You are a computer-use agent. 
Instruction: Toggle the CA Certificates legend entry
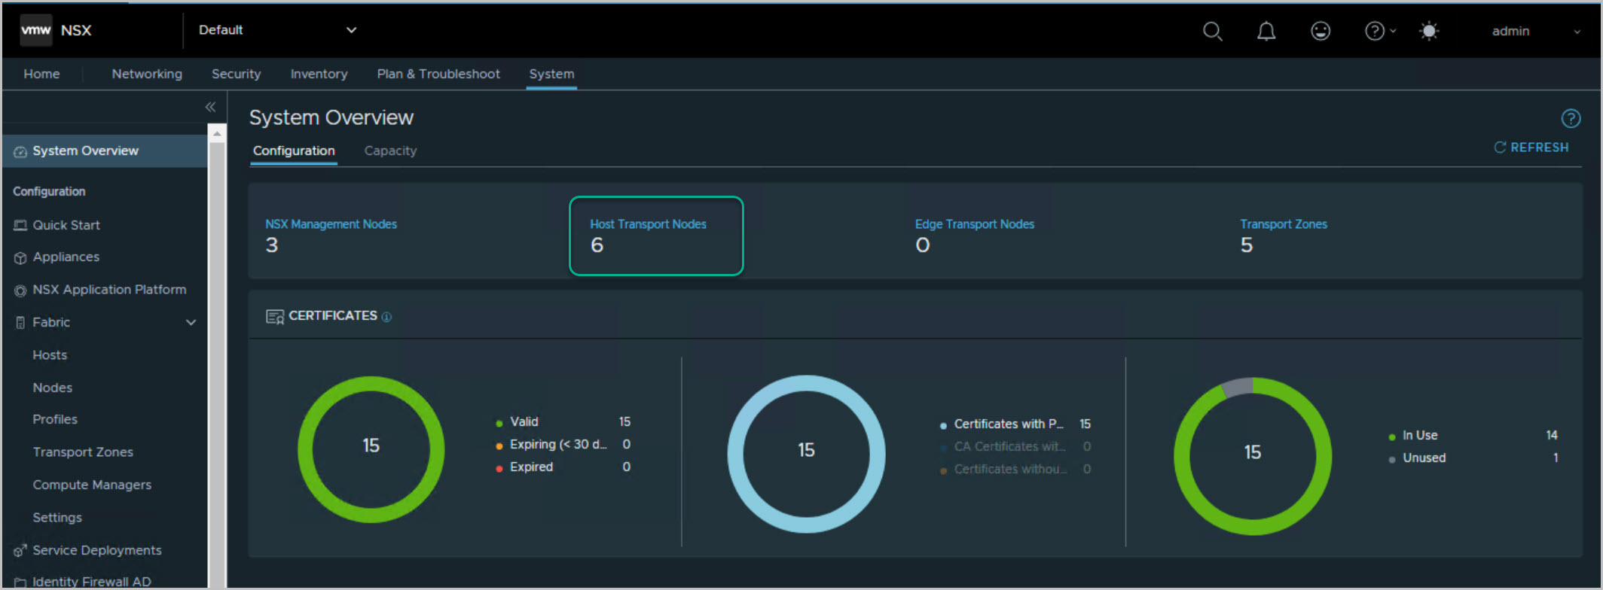1009,446
